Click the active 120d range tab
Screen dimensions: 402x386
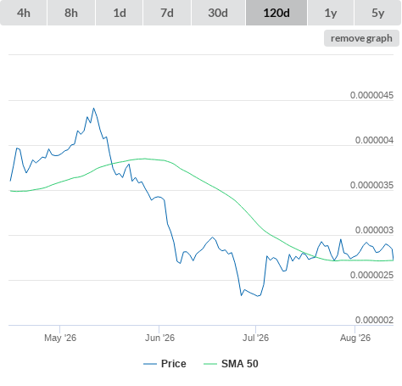click(276, 13)
